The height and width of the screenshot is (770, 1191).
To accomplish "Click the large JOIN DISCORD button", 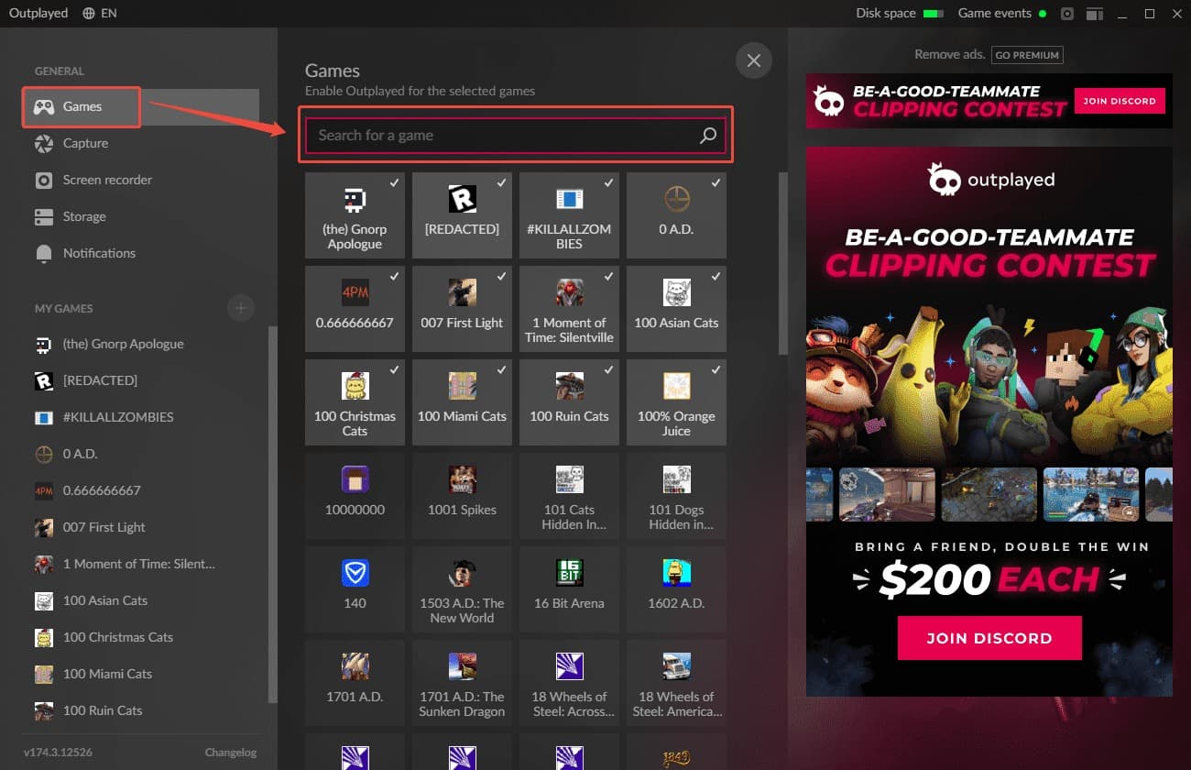I will coord(989,638).
